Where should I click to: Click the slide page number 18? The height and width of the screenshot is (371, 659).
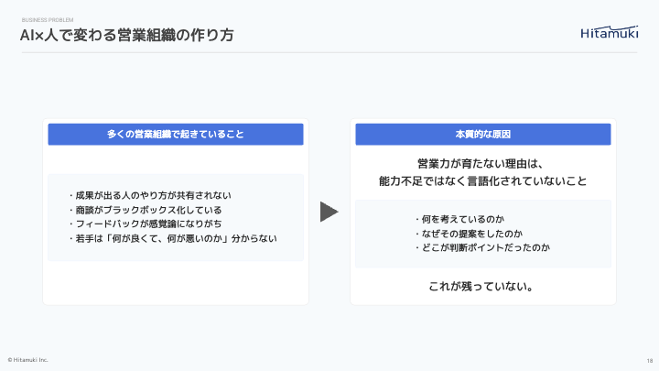click(x=648, y=359)
